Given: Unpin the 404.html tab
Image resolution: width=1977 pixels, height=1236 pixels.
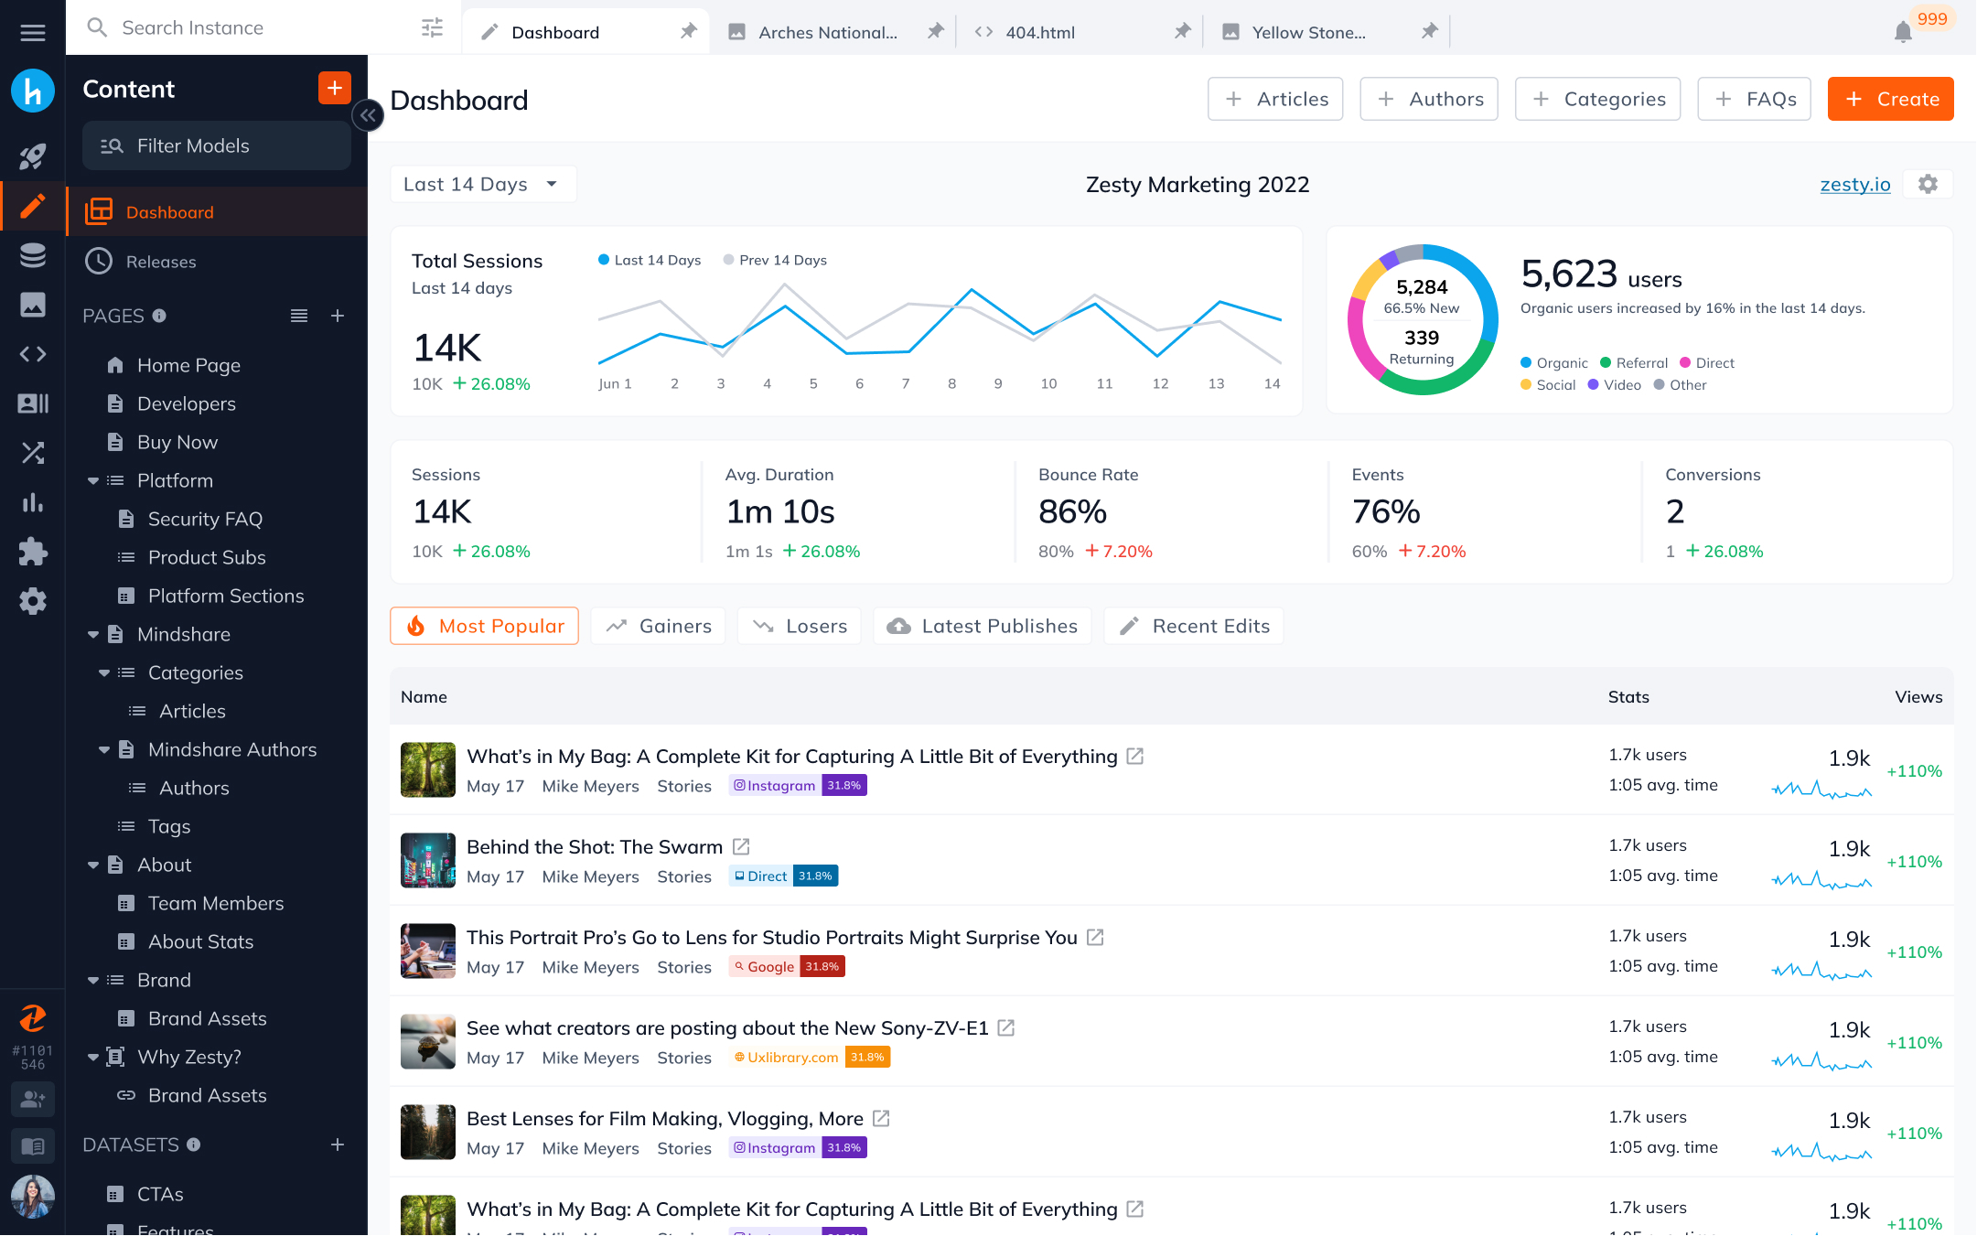Looking at the screenshot, I should pos(1182,30).
